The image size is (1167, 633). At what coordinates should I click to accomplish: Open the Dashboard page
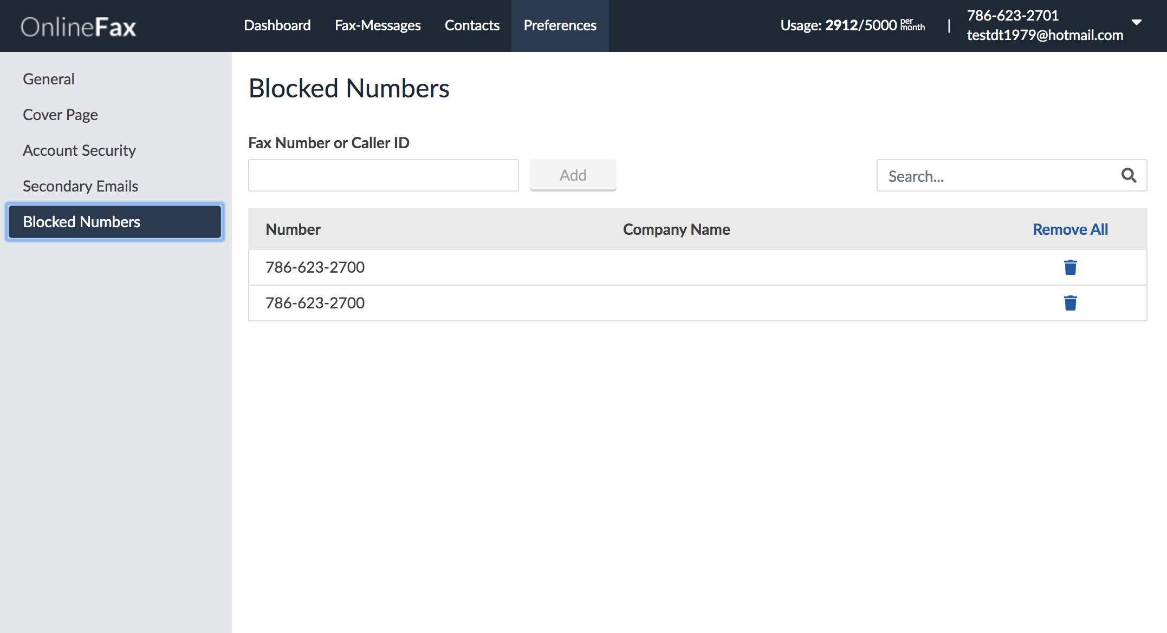coord(277,25)
